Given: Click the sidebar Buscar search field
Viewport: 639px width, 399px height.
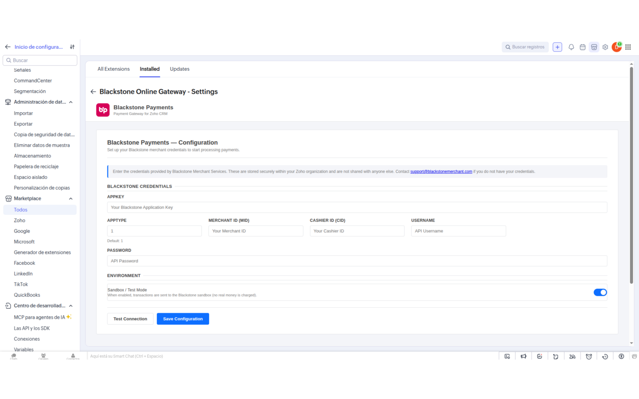Looking at the screenshot, I should pos(40,60).
